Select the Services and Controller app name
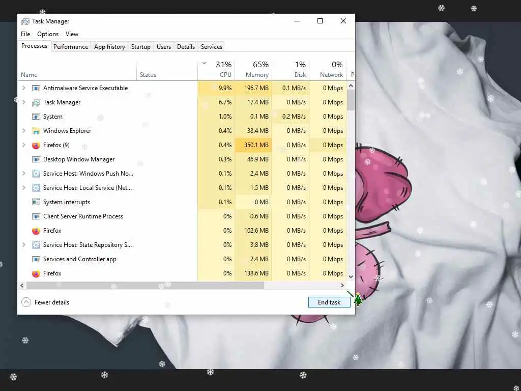The image size is (521, 391). tap(80, 259)
